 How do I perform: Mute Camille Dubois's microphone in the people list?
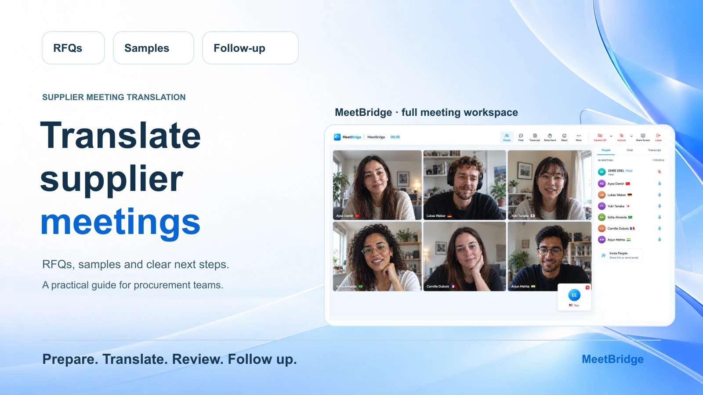click(660, 229)
